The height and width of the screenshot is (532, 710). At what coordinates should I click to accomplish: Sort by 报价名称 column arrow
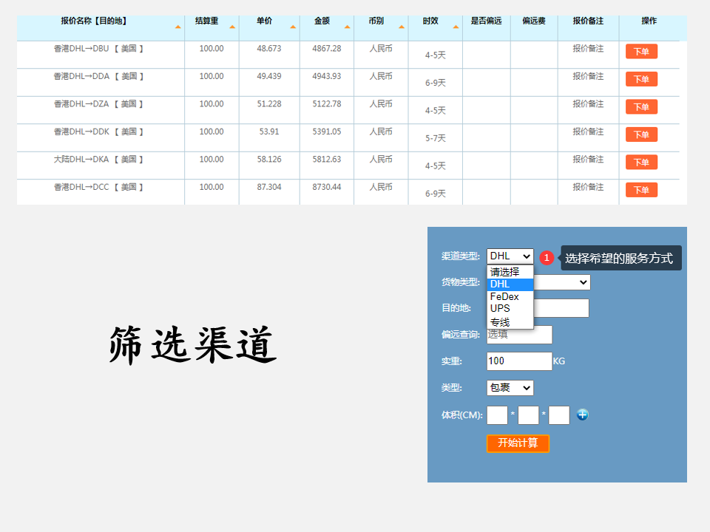pos(178,27)
